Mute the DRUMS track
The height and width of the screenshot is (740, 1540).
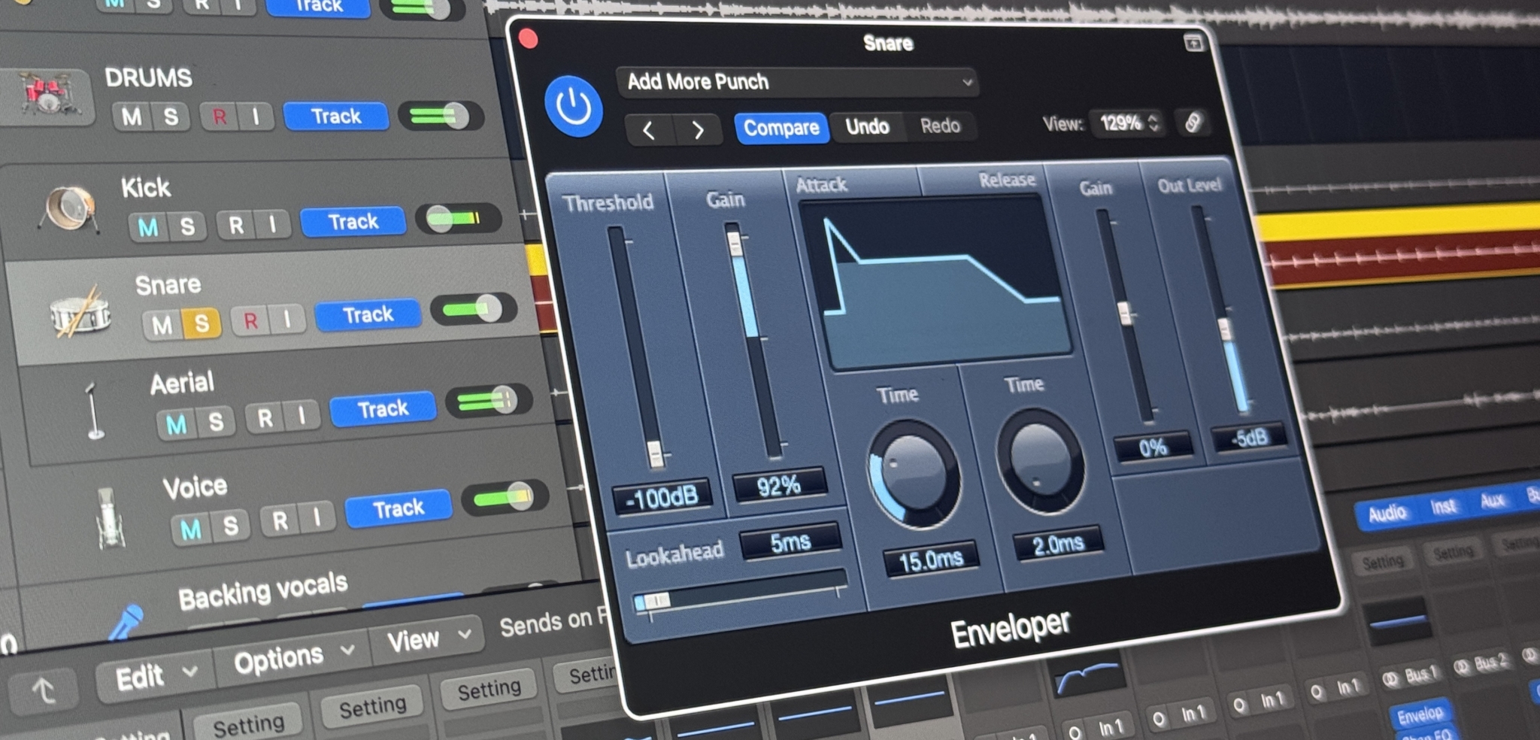pos(132,117)
